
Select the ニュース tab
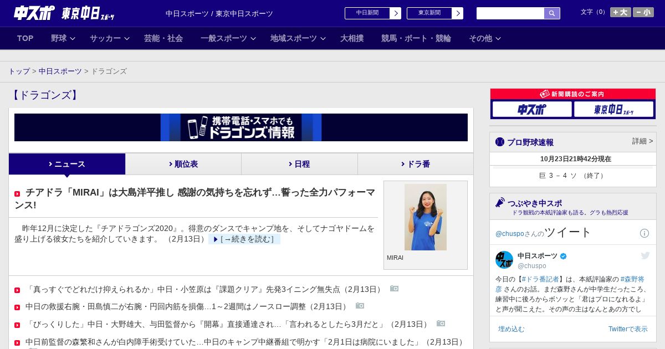coord(67,164)
